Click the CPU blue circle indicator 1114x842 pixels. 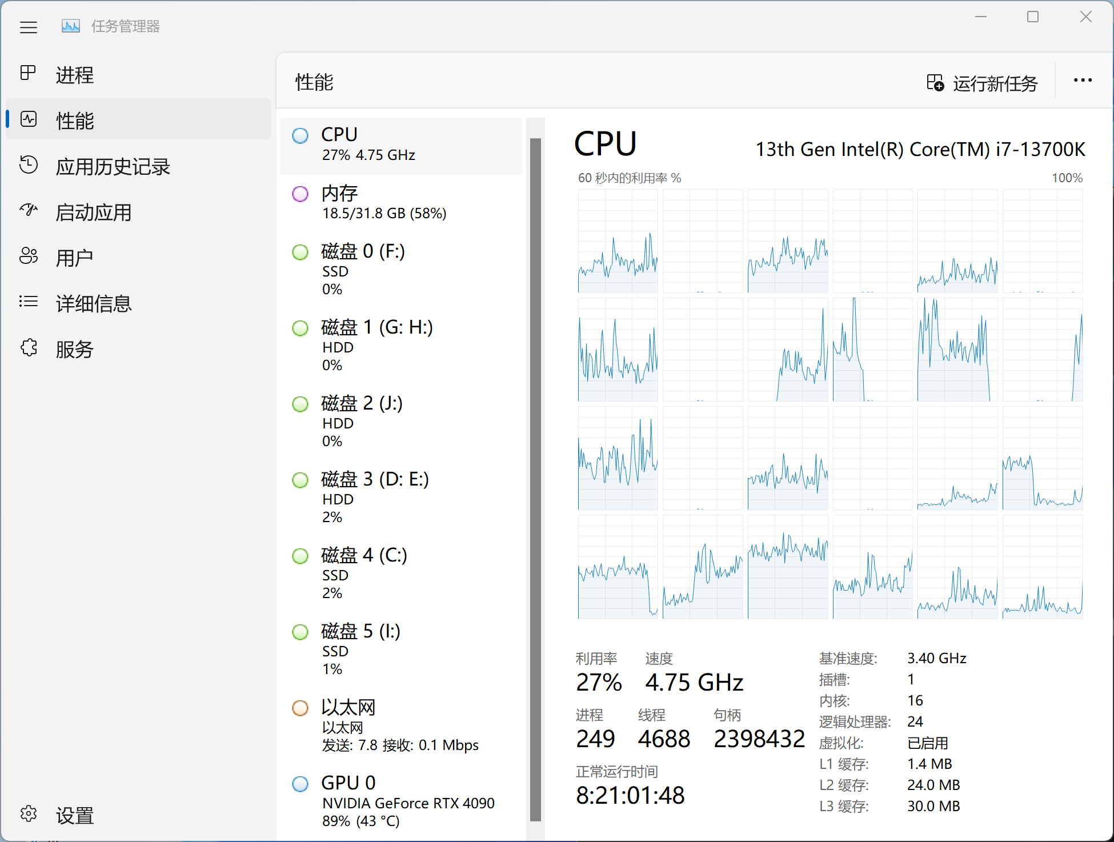point(300,136)
